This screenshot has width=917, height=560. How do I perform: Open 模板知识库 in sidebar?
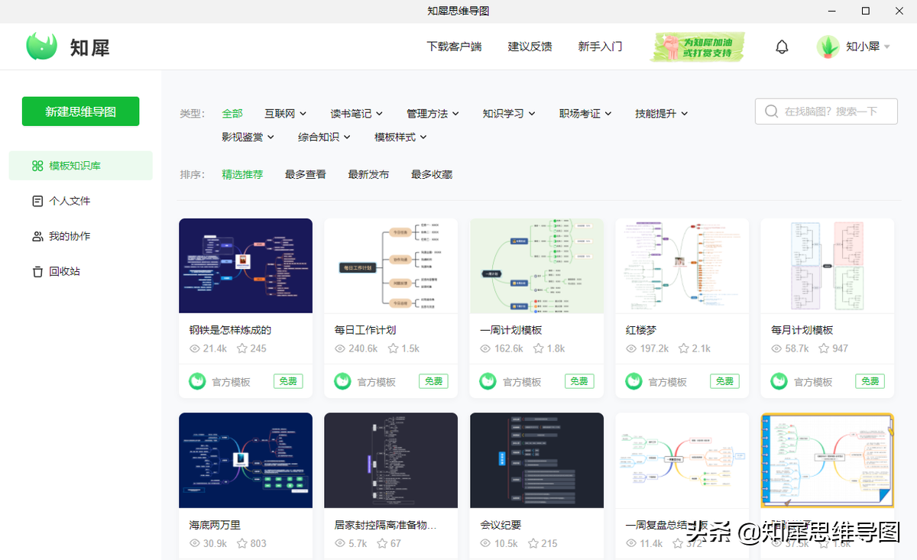80,166
